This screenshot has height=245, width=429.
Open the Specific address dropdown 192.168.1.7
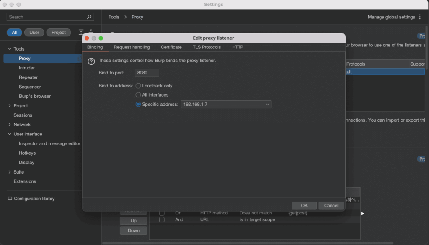pyautogui.click(x=226, y=105)
